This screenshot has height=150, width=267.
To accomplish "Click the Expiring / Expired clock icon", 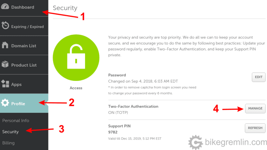I will [5, 25].
